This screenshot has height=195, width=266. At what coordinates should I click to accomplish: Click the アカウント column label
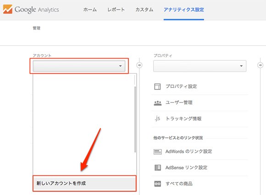(x=42, y=55)
